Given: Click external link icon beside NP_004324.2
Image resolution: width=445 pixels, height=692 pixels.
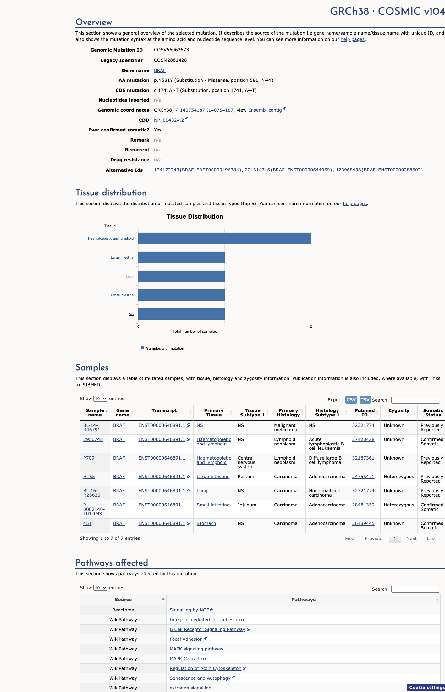Looking at the screenshot, I should click(187, 119).
